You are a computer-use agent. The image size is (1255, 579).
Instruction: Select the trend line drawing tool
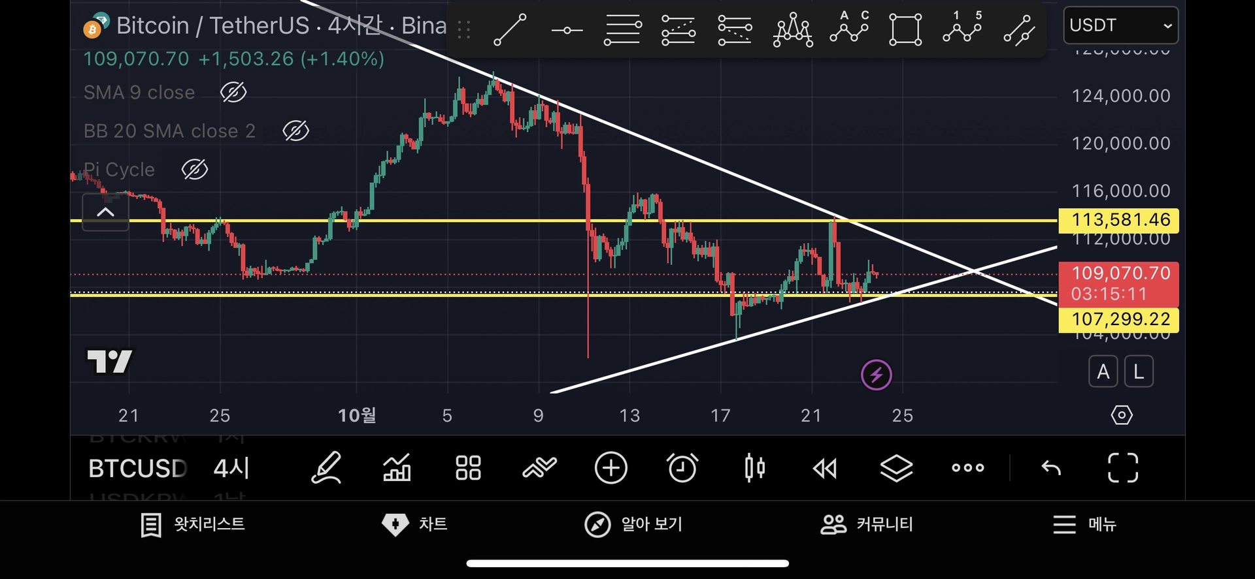click(510, 29)
